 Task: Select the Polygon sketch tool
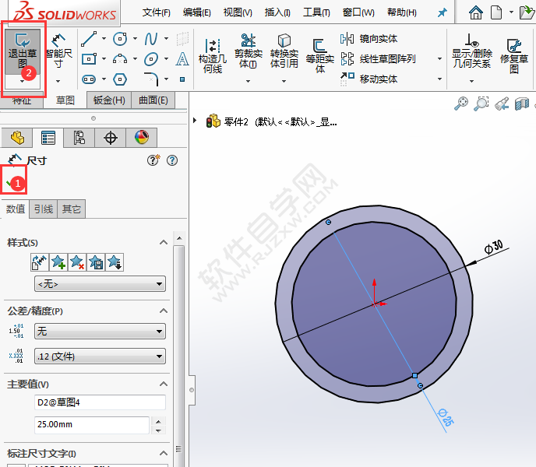pos(120,79)
